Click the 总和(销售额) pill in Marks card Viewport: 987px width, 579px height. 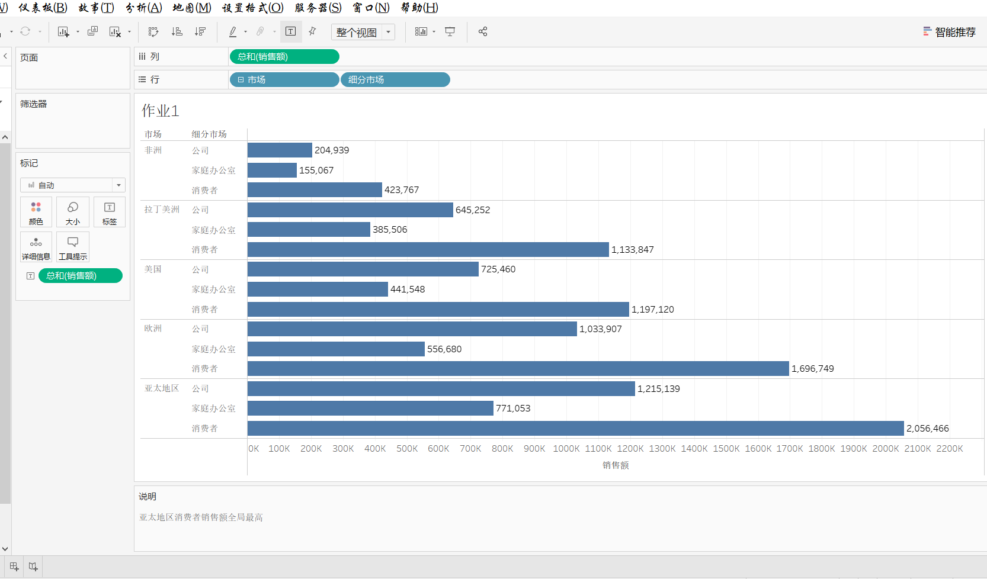pyautogui.click(x=81, y=276)
